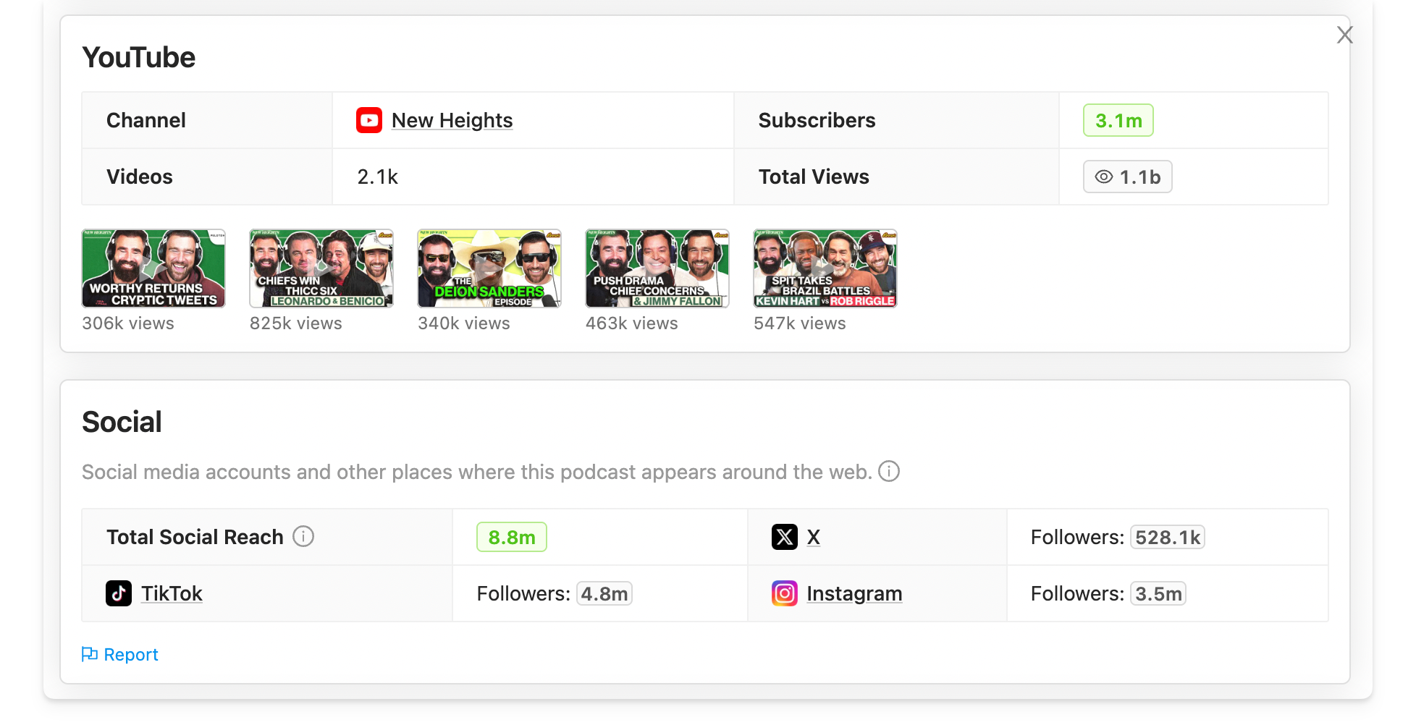Open the X profile link
Image resolution: width=1416 pixels, height=725 pixels.
tap(813, 537)
